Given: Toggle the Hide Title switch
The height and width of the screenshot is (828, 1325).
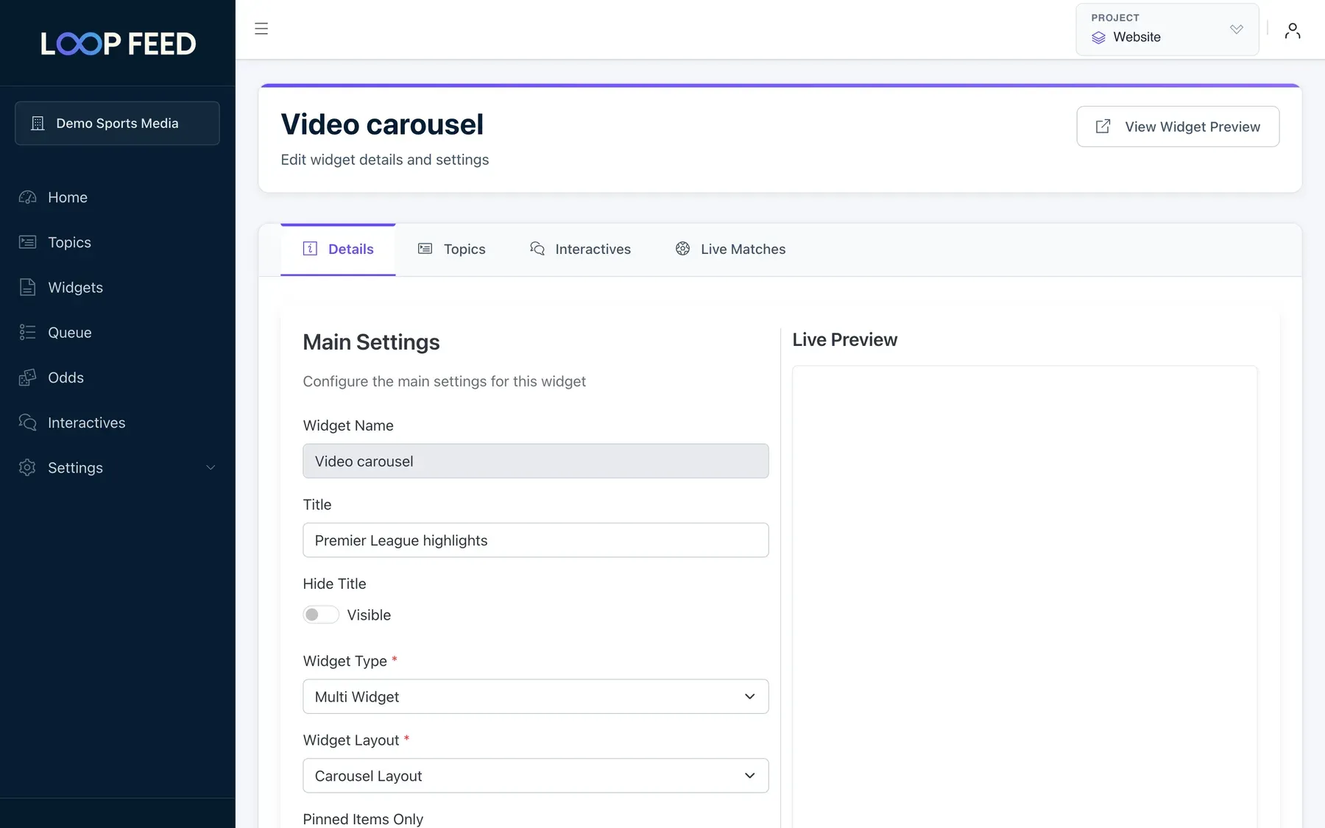Looking at the screenshot, I should coord(321,615).
